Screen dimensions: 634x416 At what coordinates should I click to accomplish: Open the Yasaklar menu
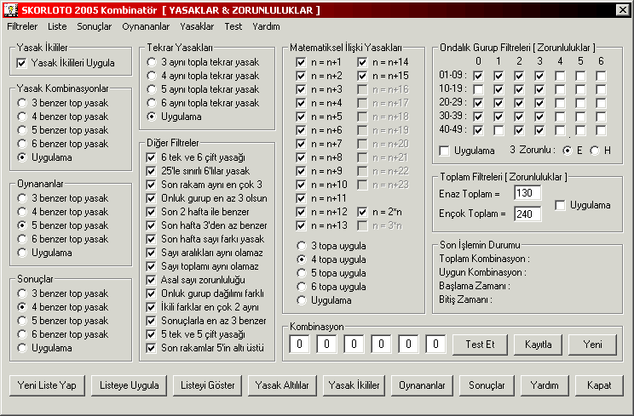[x=197, y=26]
